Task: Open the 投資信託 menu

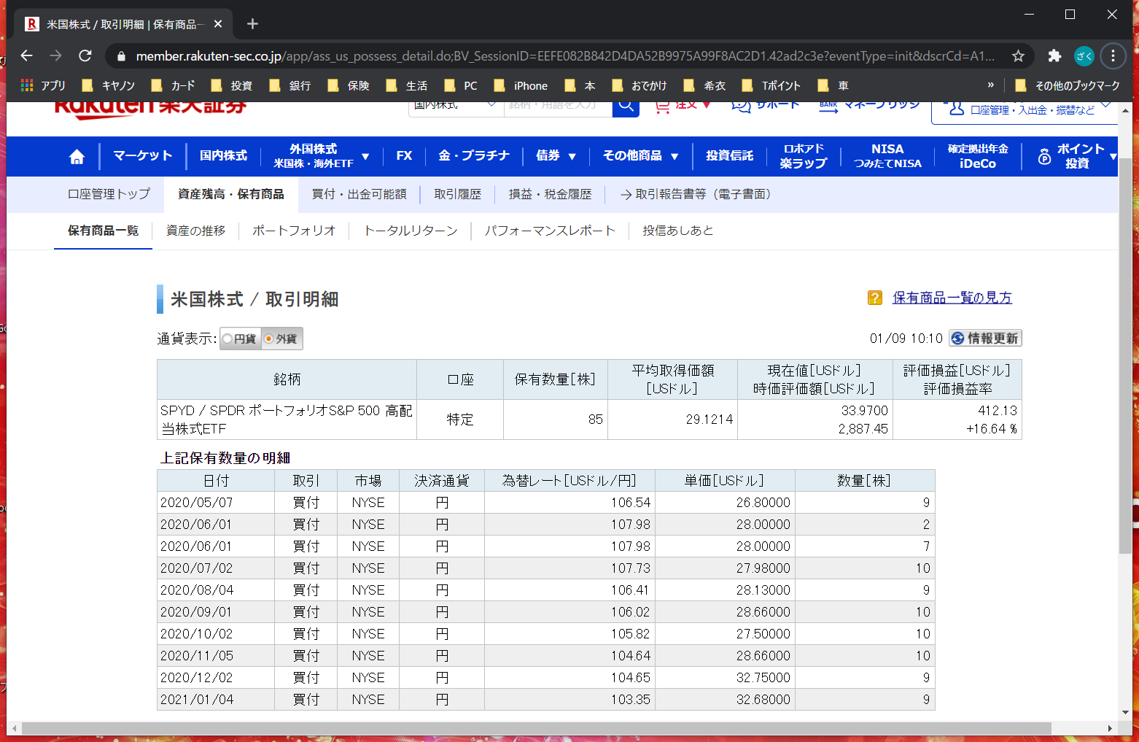Action: coord(730,156)
